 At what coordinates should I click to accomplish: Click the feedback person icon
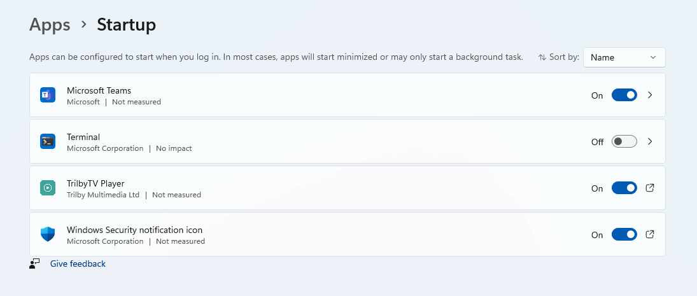pyautogui.click(x=34, y=264)
